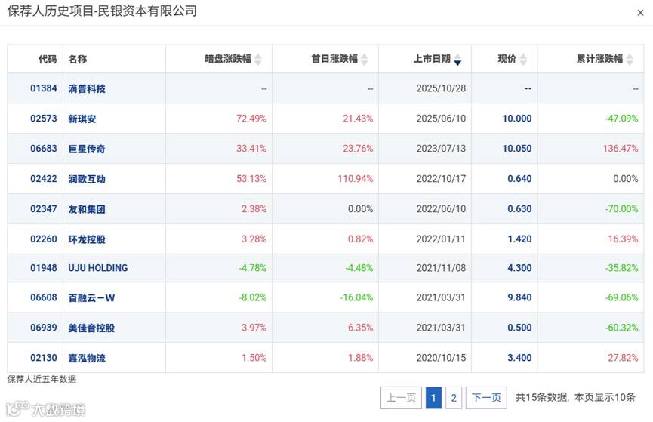Viewport: 653px width, 422px height.
Task: Select cumulative change -70.00%
Action: point(622,208)
